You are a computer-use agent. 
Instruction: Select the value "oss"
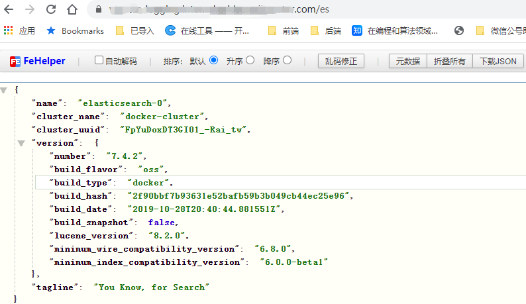tap(150, 169)
